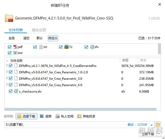
Task: Toggle the sfv file type checkbox
Action: [86, 47]
